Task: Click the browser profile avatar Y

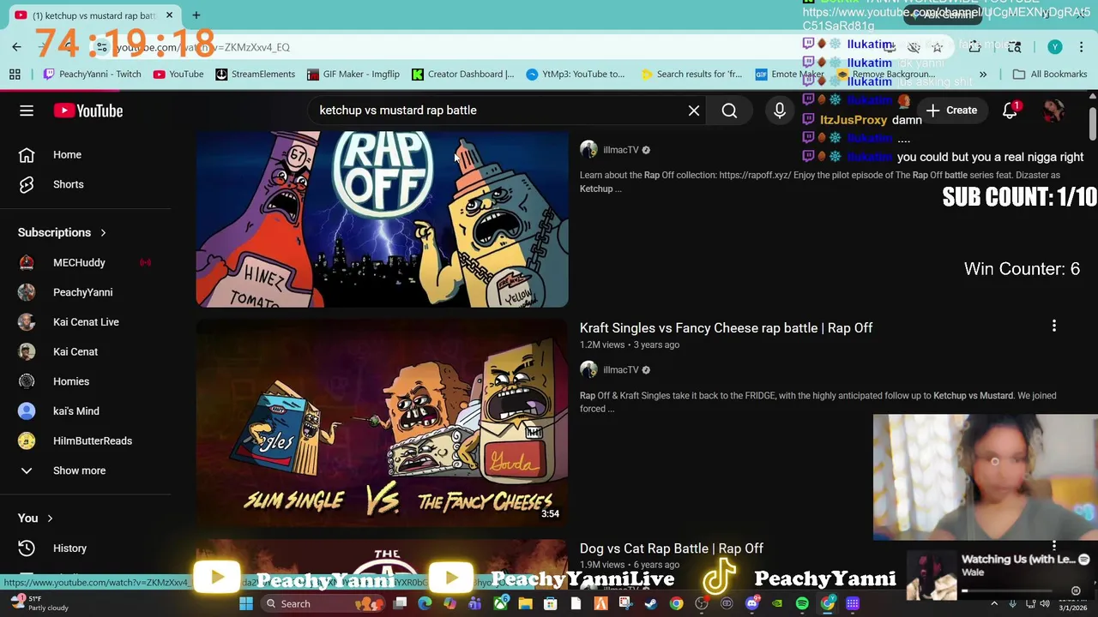Action: pyautogui.click(x=1055, y=47)
